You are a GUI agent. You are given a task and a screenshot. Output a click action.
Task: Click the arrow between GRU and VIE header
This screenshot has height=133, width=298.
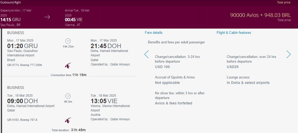(47, 17)
